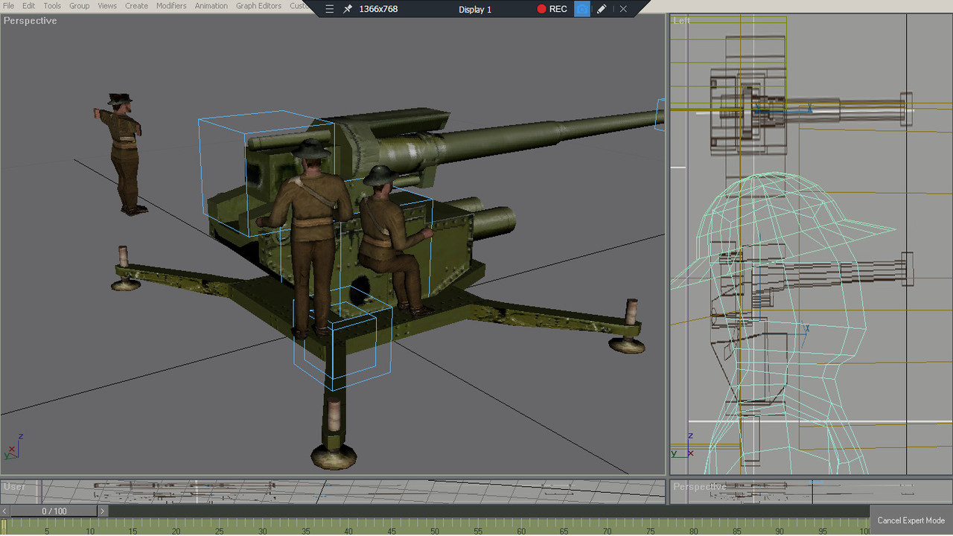Open the File menu
Screen dimensions: 953x536
coord(9,6)
